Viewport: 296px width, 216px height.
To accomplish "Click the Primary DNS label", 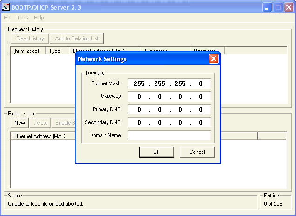I will (x=107, y=109).
